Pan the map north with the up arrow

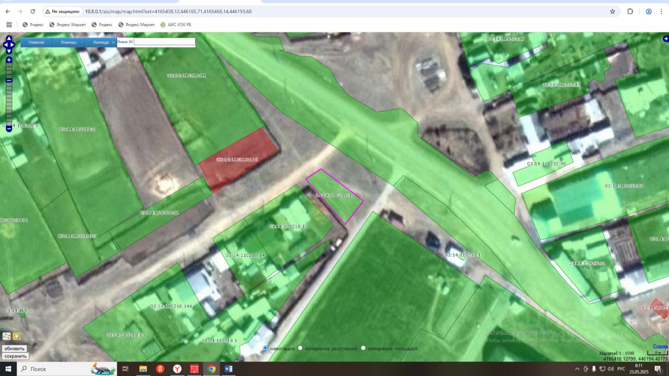9,38
